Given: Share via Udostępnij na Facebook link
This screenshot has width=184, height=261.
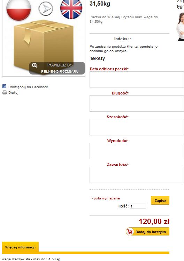Looking at the screenshot, I should pyautogui.click(x=28, y=87).
